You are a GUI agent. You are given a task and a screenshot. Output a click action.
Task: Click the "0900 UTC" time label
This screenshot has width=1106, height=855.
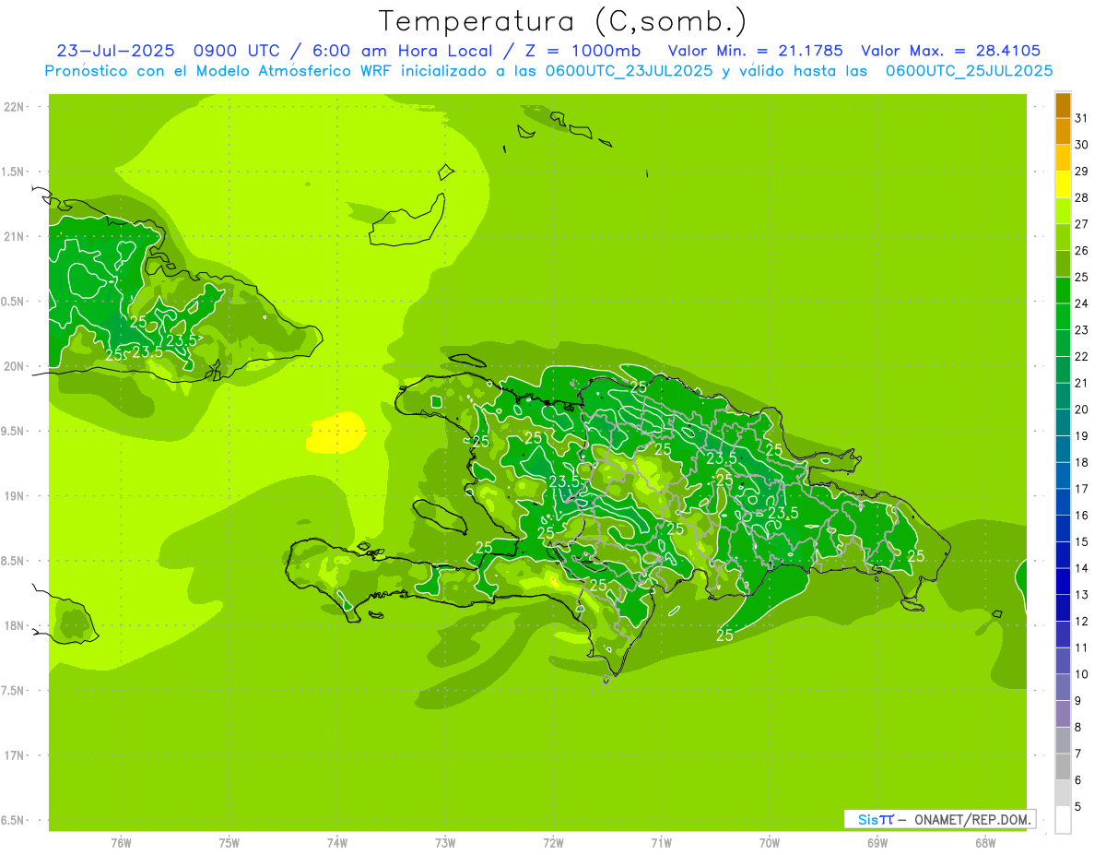tap(238, 51)
